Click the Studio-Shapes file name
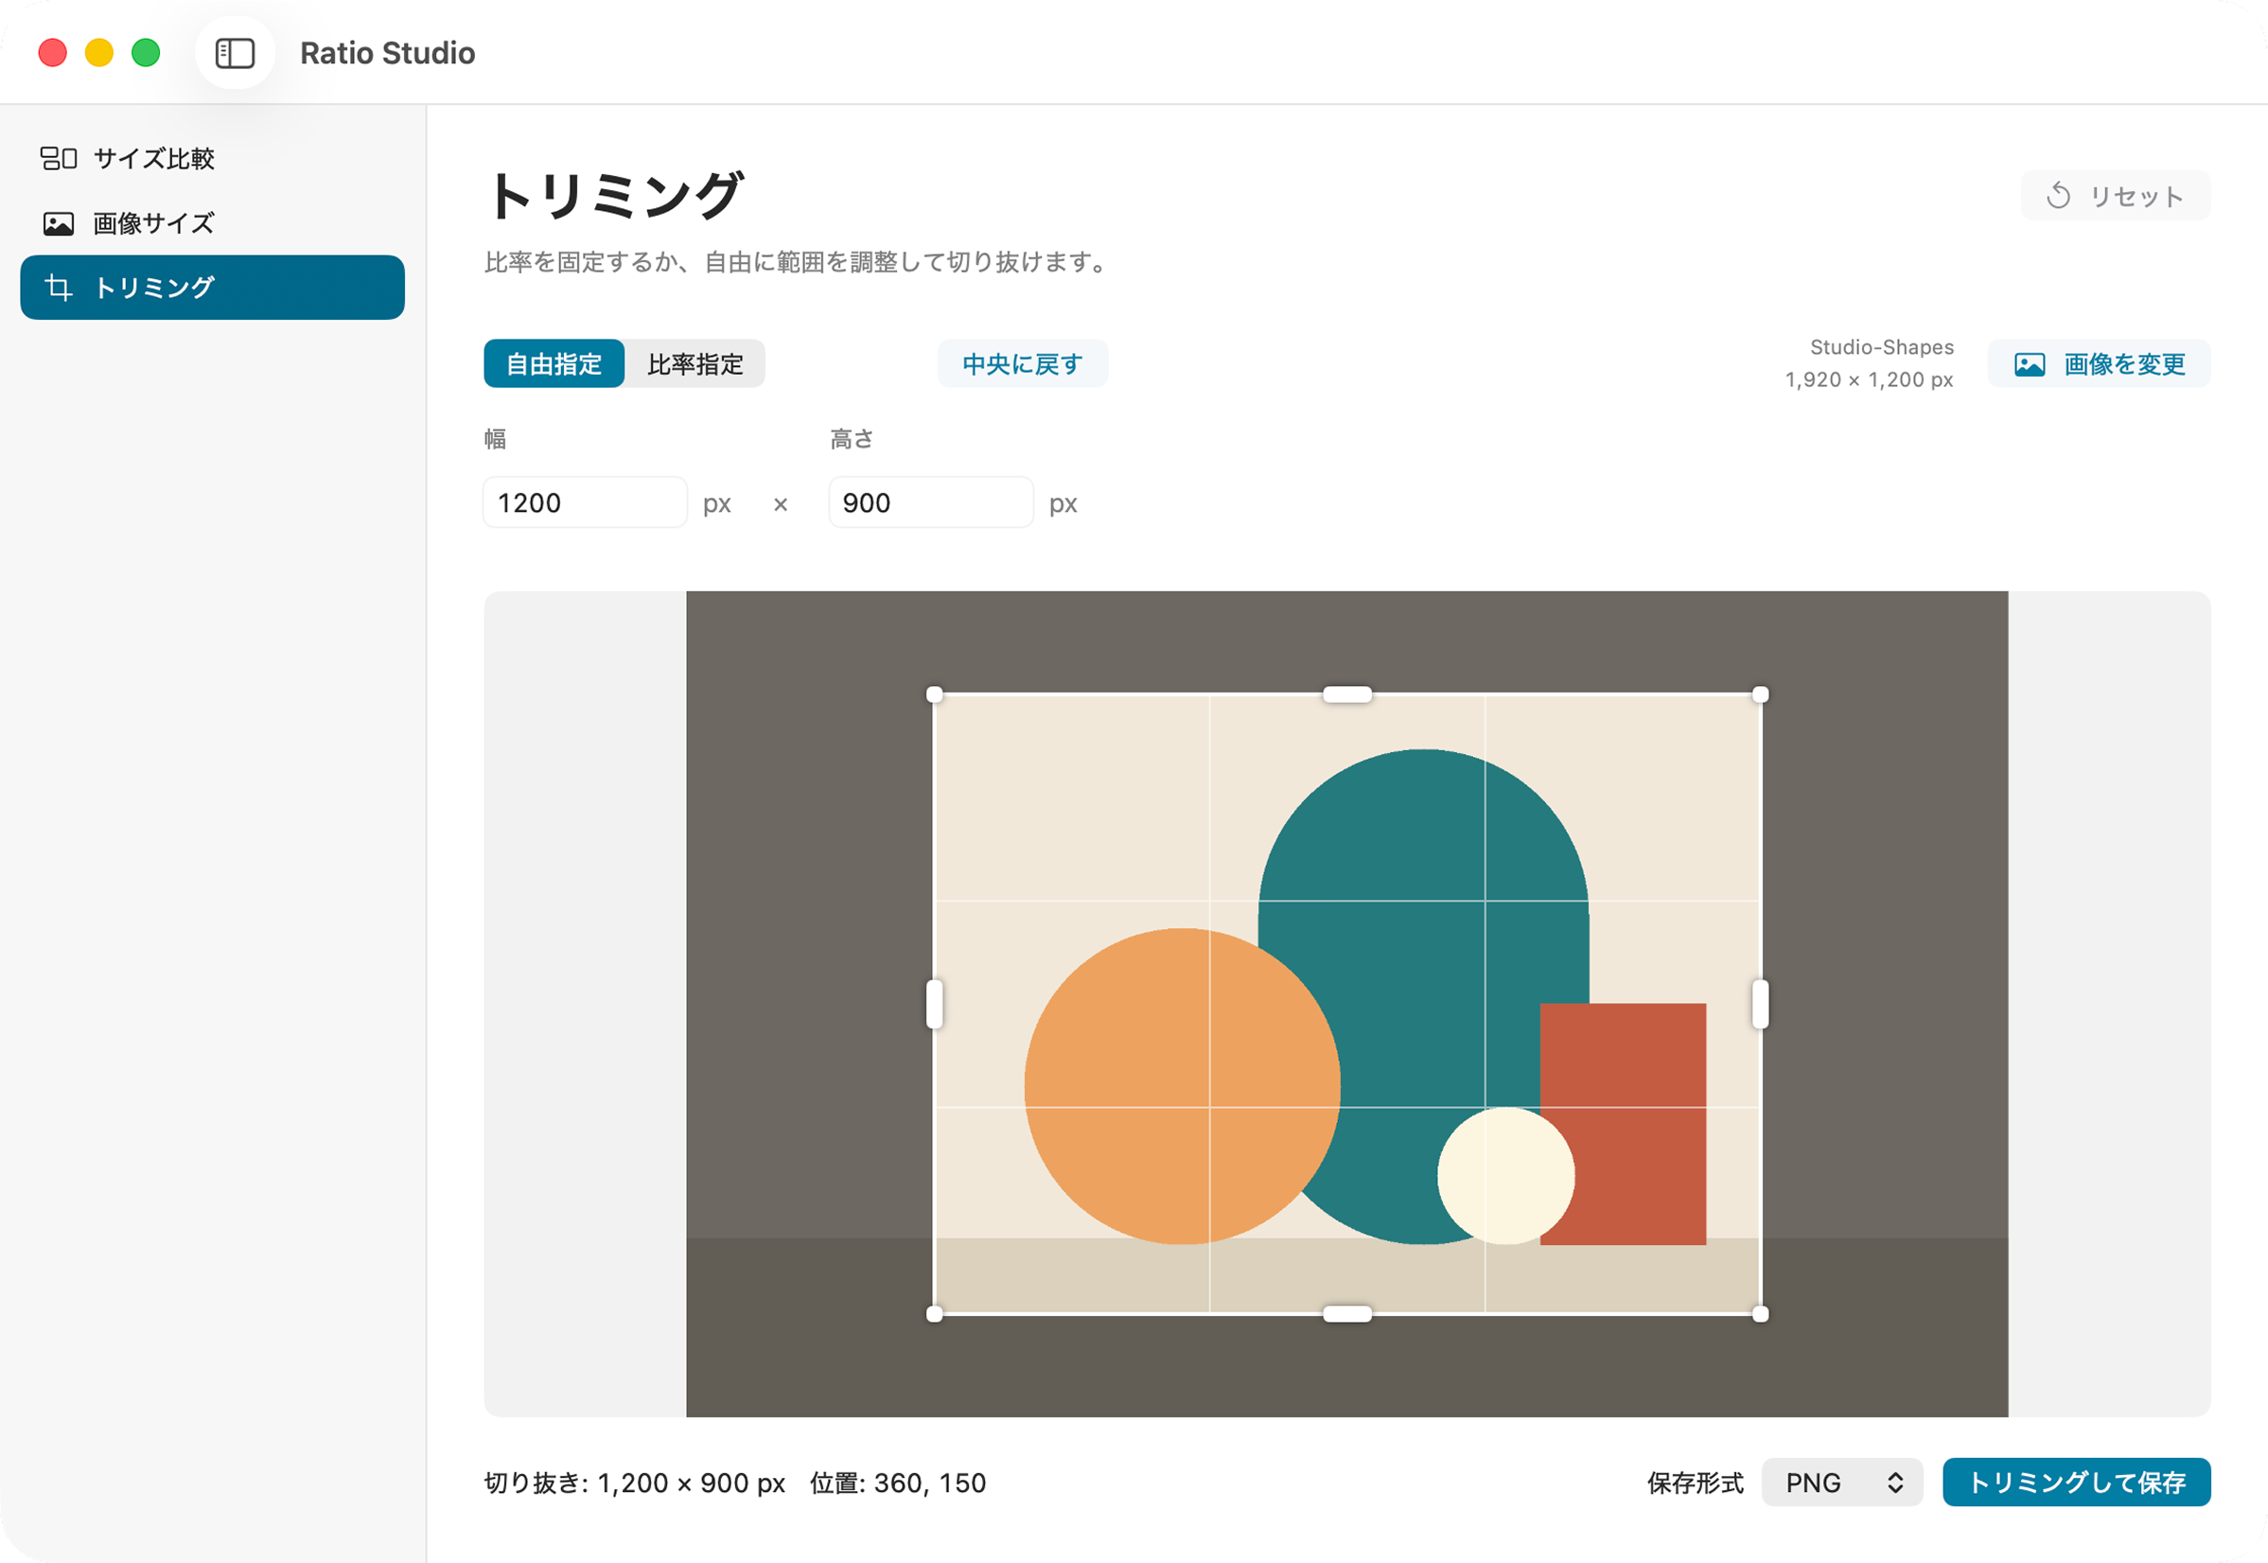 (x=1881, y=347)
